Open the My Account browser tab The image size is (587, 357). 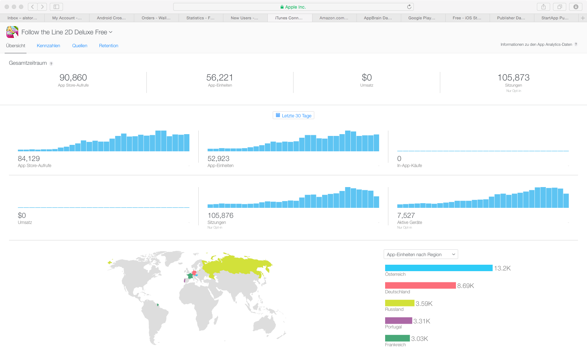tap(67, 18)
